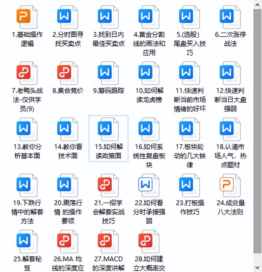The image size is (262, 272).
Task: Click the scrollbar down arrow
Action: coord(257,267)
